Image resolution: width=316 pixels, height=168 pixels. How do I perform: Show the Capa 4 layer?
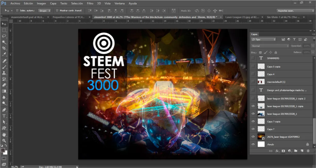pos(253,74)
